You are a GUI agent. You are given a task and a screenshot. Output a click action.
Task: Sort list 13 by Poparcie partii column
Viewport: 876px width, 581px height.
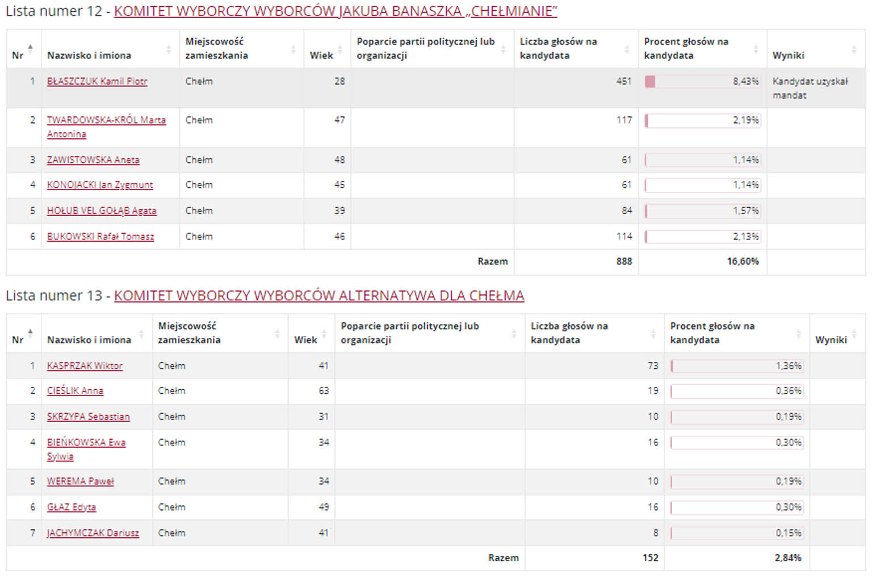(513, 334)
